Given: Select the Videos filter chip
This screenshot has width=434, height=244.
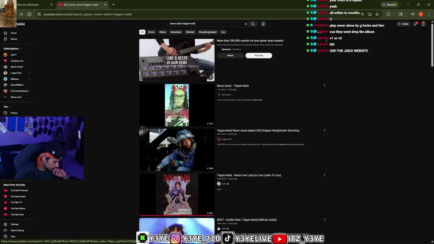Looking at the screenshot, I should tap(162, 32).
